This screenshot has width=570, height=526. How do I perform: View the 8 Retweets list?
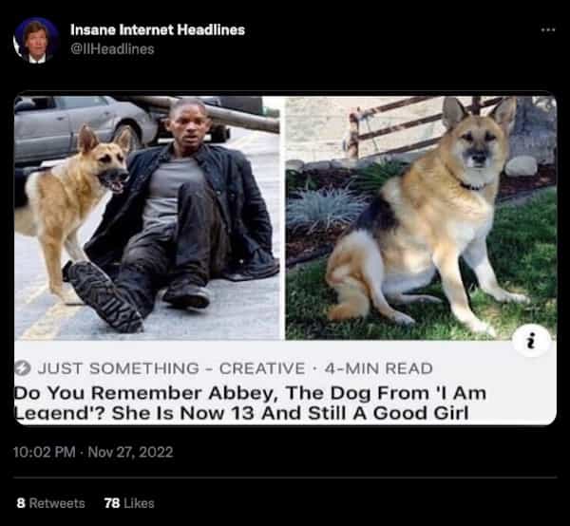(50, 503)
